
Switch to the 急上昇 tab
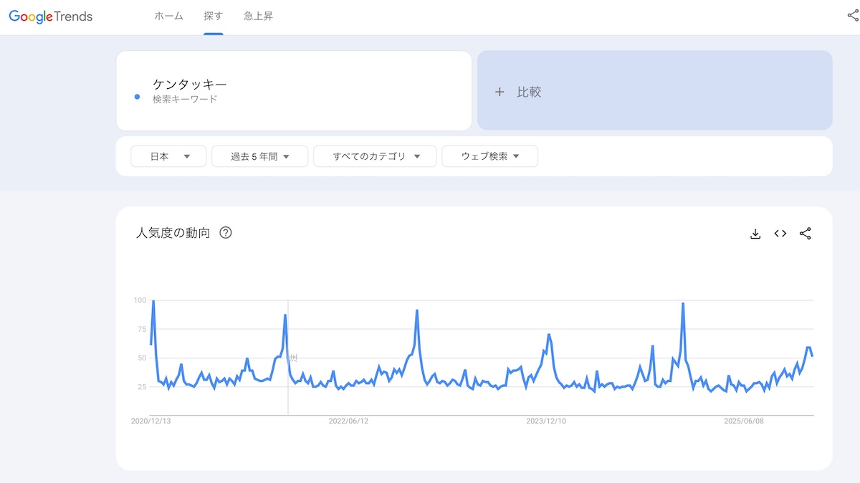pos(258,16)
